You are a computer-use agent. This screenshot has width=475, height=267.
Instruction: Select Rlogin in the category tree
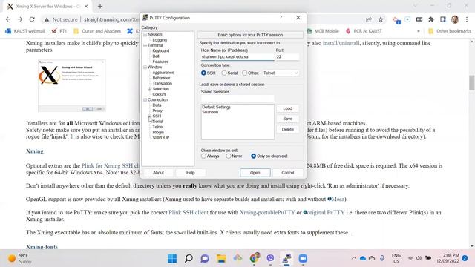tap(158, 132)
